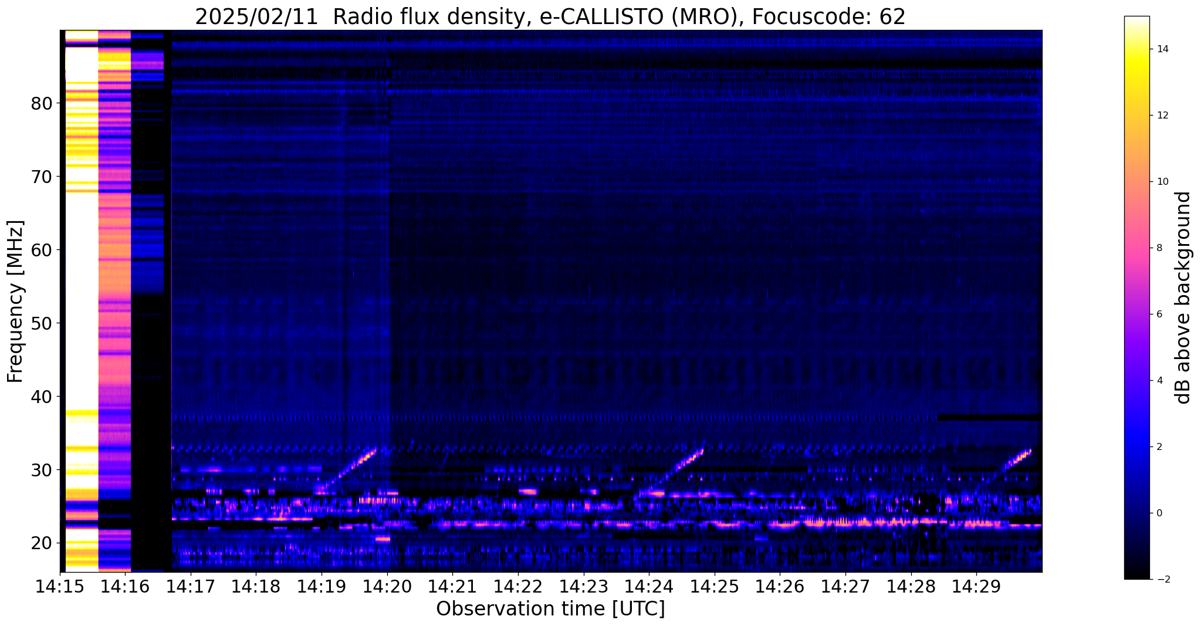Click the 70 MHz frequency tick label
This screenshot has height=626, width=1201.
click(42, 177)
